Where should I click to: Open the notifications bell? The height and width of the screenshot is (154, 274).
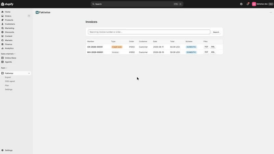248,4
